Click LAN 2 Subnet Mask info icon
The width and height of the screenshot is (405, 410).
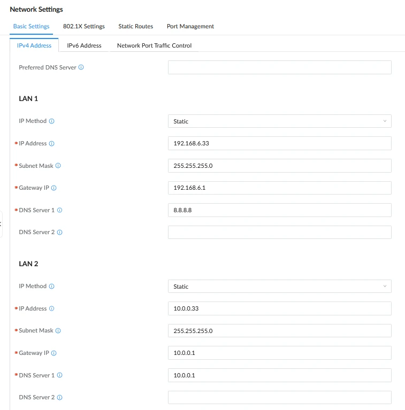pos(58,331)
